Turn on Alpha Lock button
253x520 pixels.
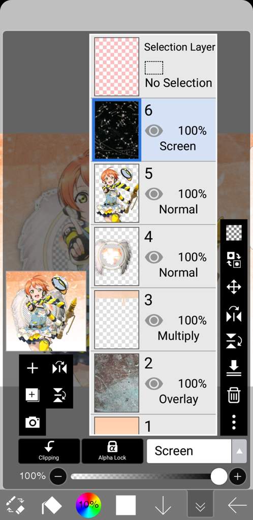coord(112,451)
